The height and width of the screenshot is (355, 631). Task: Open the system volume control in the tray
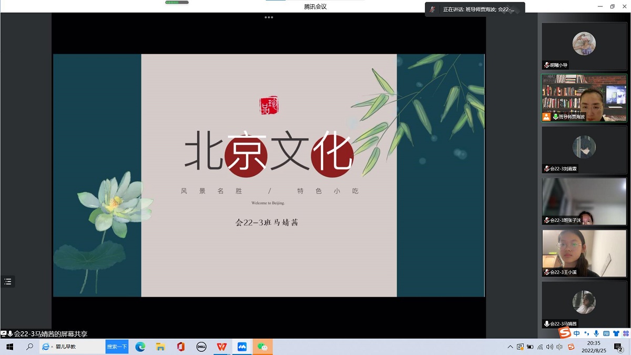click(x=549, y=347)
